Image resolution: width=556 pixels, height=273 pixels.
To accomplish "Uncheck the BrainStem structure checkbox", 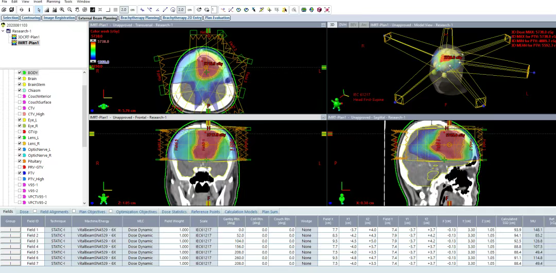I will point(20,84).
